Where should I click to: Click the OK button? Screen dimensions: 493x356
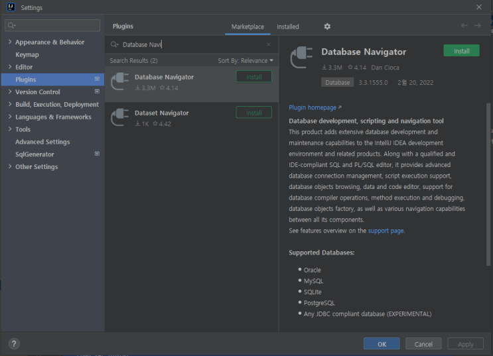pyautogui.click(x=382, y=344)
